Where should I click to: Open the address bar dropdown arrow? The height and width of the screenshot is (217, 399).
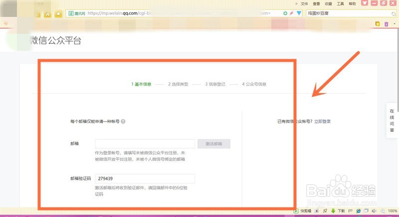[x=299, y=13]
